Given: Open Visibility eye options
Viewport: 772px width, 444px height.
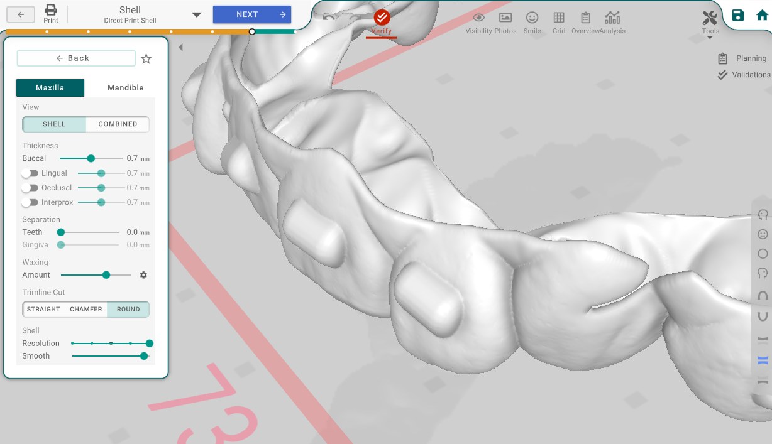Looking at the screenshot, I should click(x=478, y=18).
